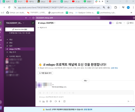The image size is (135, 112).
Task: Go forward in Slack history
Action: 30,18
